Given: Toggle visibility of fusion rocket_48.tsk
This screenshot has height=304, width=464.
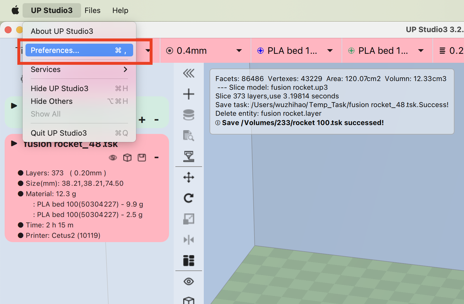Looking at the screenshot, I should coord(113,158).
